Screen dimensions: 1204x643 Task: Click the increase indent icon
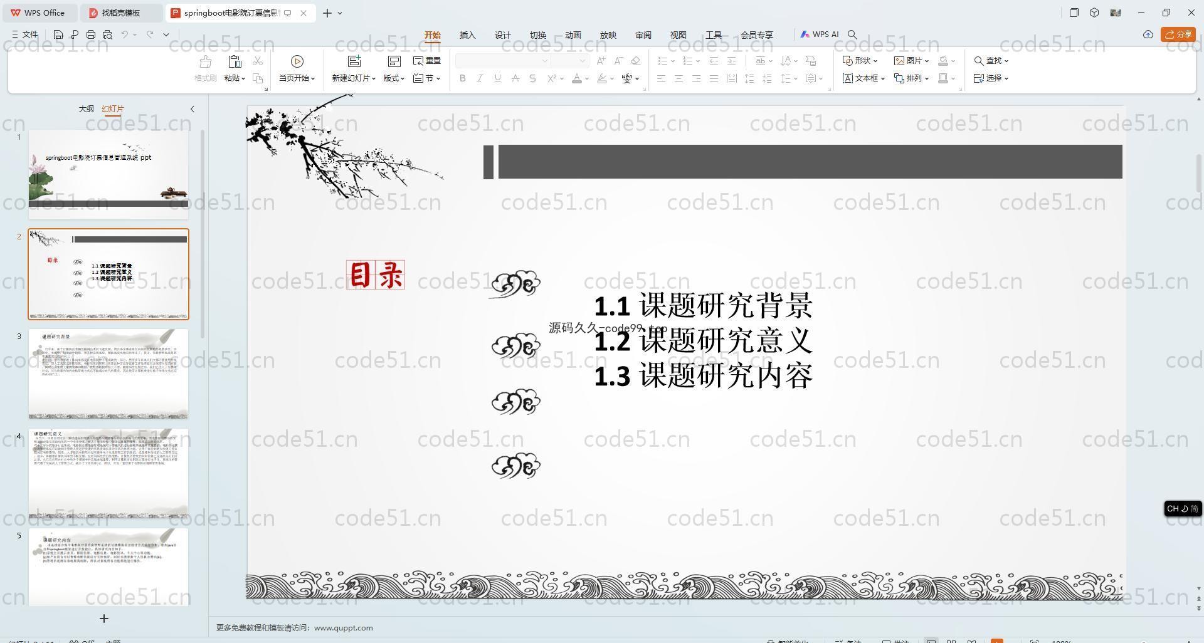coord(731,61)
